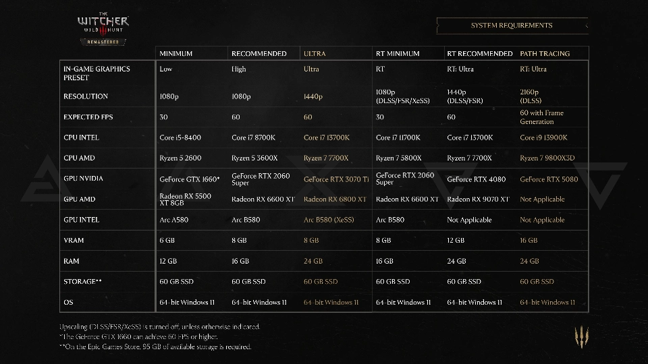Click the 'Ryzen 5 2600' cell
Viewport: 648px width, 364px height.
(180, 158)
